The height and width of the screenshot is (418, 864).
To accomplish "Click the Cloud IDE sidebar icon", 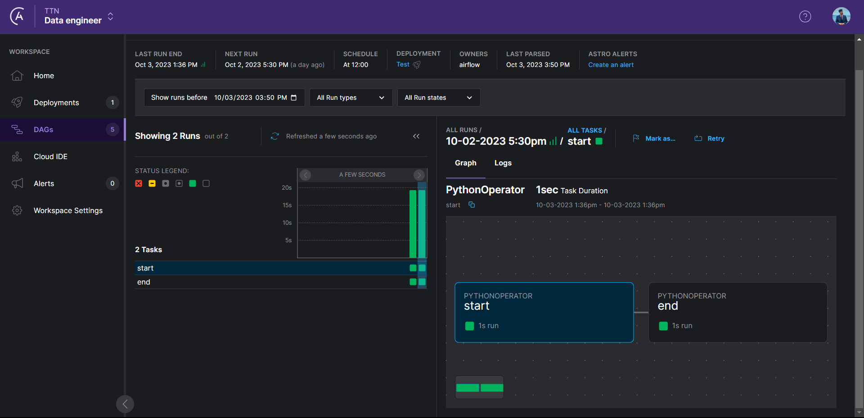I will click(x=17, y=156).
